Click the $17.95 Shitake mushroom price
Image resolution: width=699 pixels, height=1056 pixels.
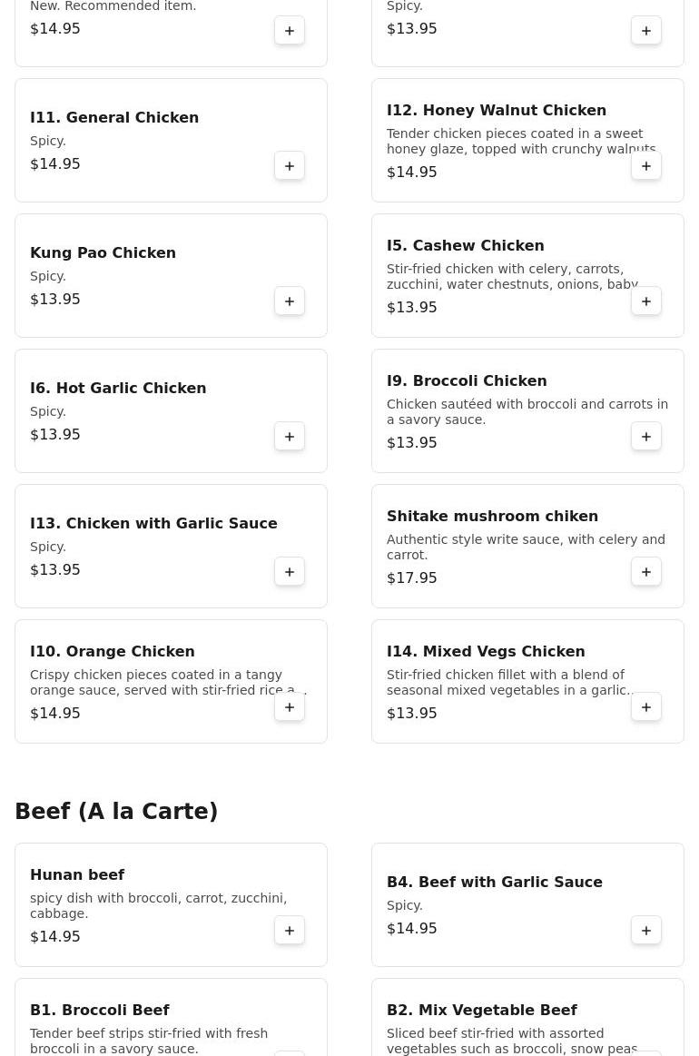pyautogui.click(x=411, y=577)
